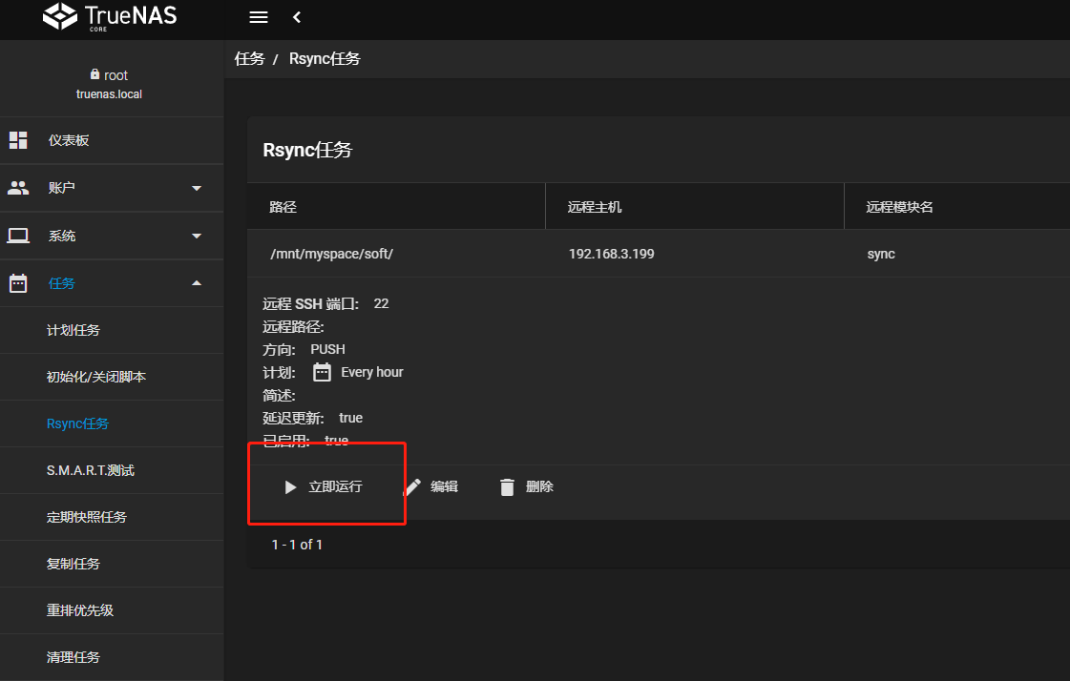Select 定期快照任务 menu item
1070x681 pixels.
tap(87, 517)
